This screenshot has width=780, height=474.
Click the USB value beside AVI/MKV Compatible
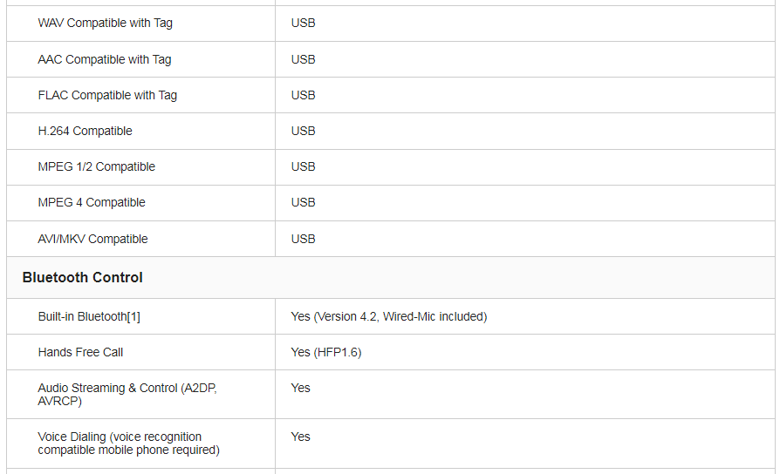[x=303, y=239]
